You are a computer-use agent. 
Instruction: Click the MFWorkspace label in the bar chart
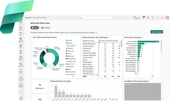point(132,54)
